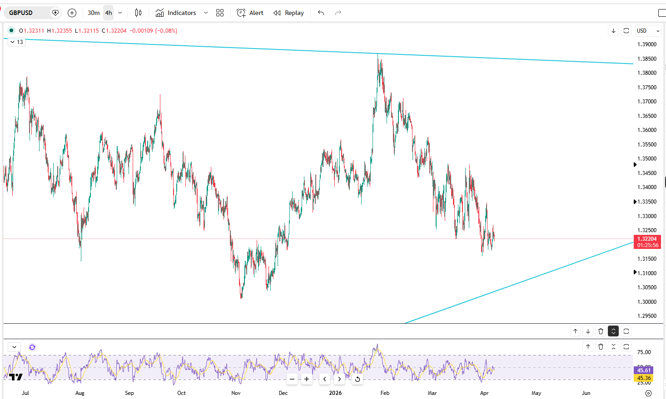Select the 30m timeframe
The image size is (666, 399).
click(94, 13)
